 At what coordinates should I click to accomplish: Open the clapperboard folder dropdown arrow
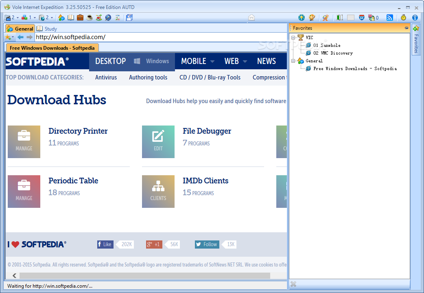click(x=17, y=18)
